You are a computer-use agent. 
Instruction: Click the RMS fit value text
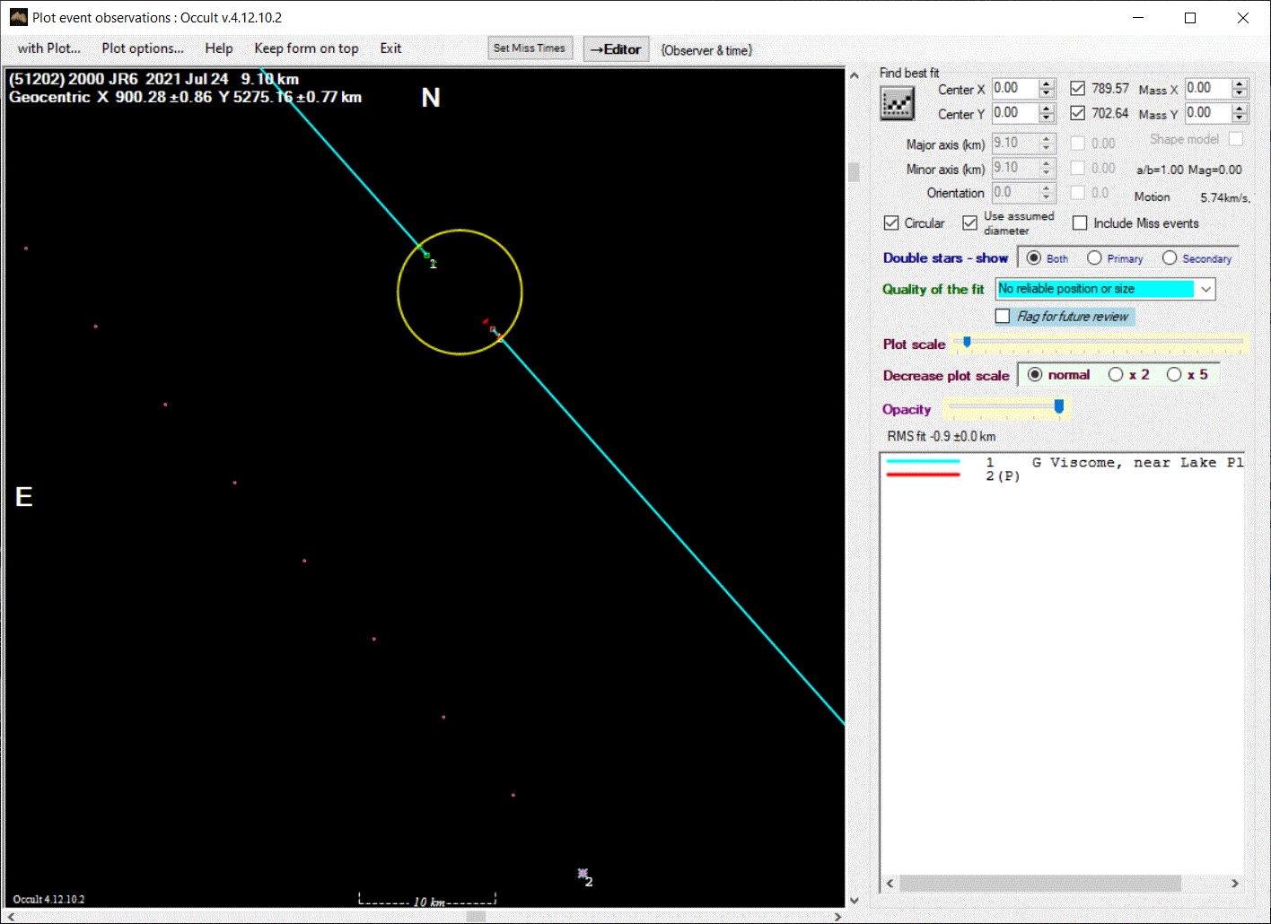coord(941,436)
